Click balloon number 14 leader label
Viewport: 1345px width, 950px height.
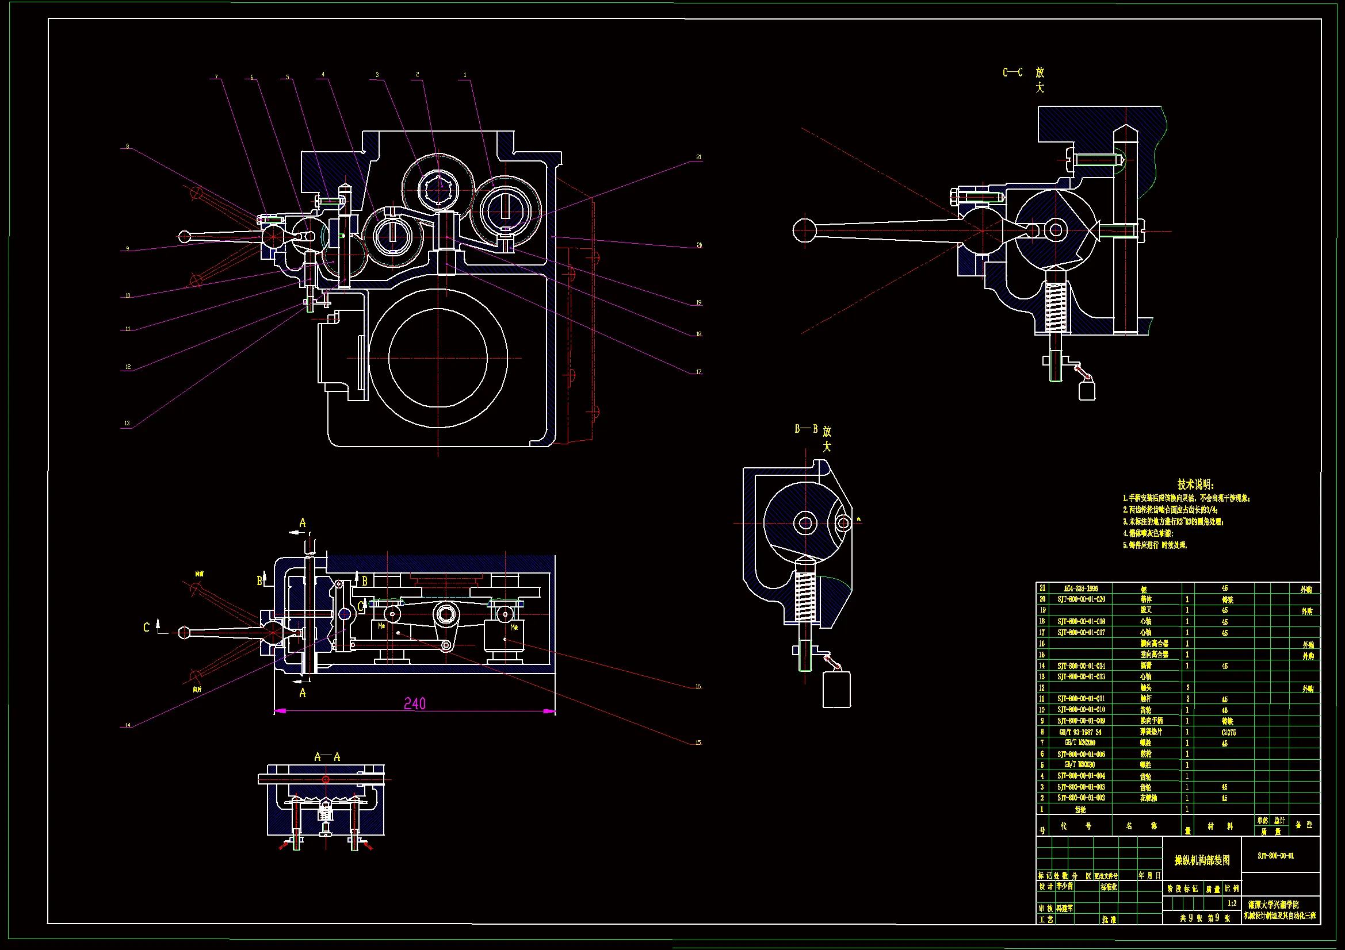click(x=127, y=725)
